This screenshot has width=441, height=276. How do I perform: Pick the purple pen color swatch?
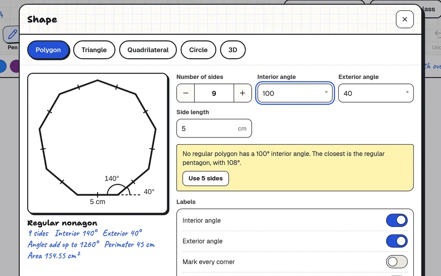15,67
